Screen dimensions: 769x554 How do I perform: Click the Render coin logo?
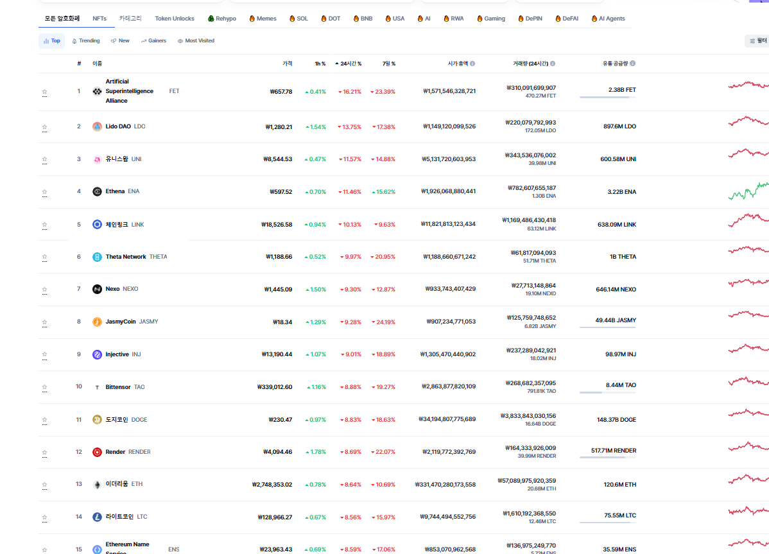coord(97,452)
